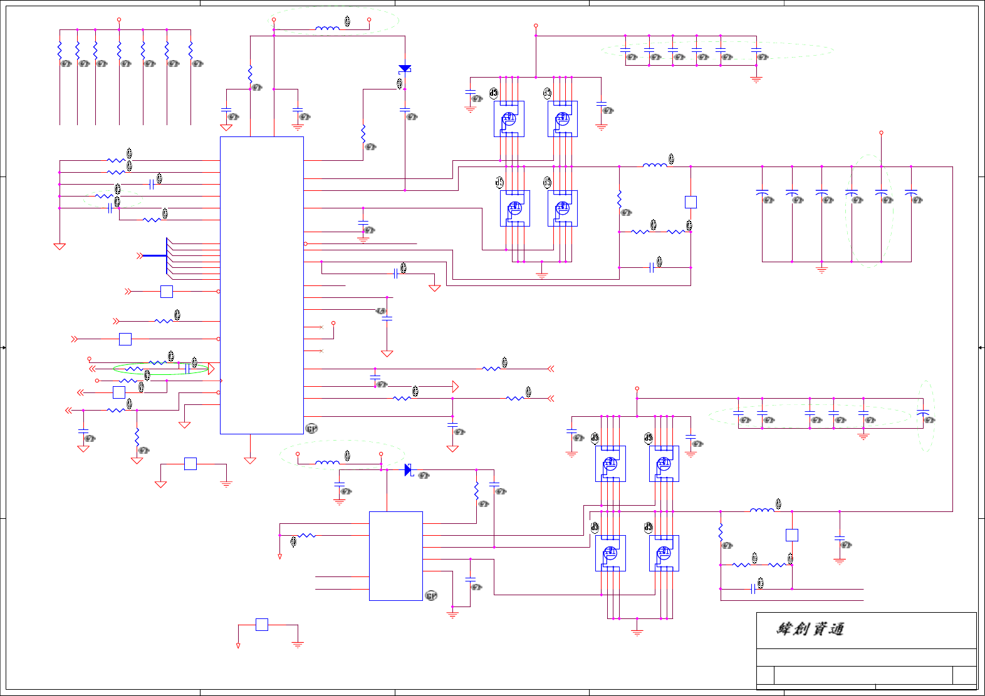Select the horizontal diode above the smaller IC

[x=409, y=470]
